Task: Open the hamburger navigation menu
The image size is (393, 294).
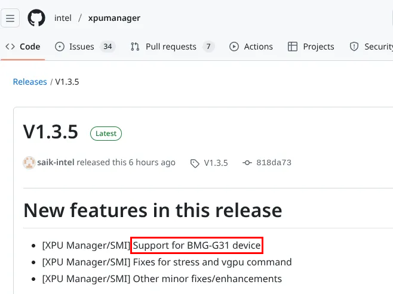Action: [x=10, y=18]
